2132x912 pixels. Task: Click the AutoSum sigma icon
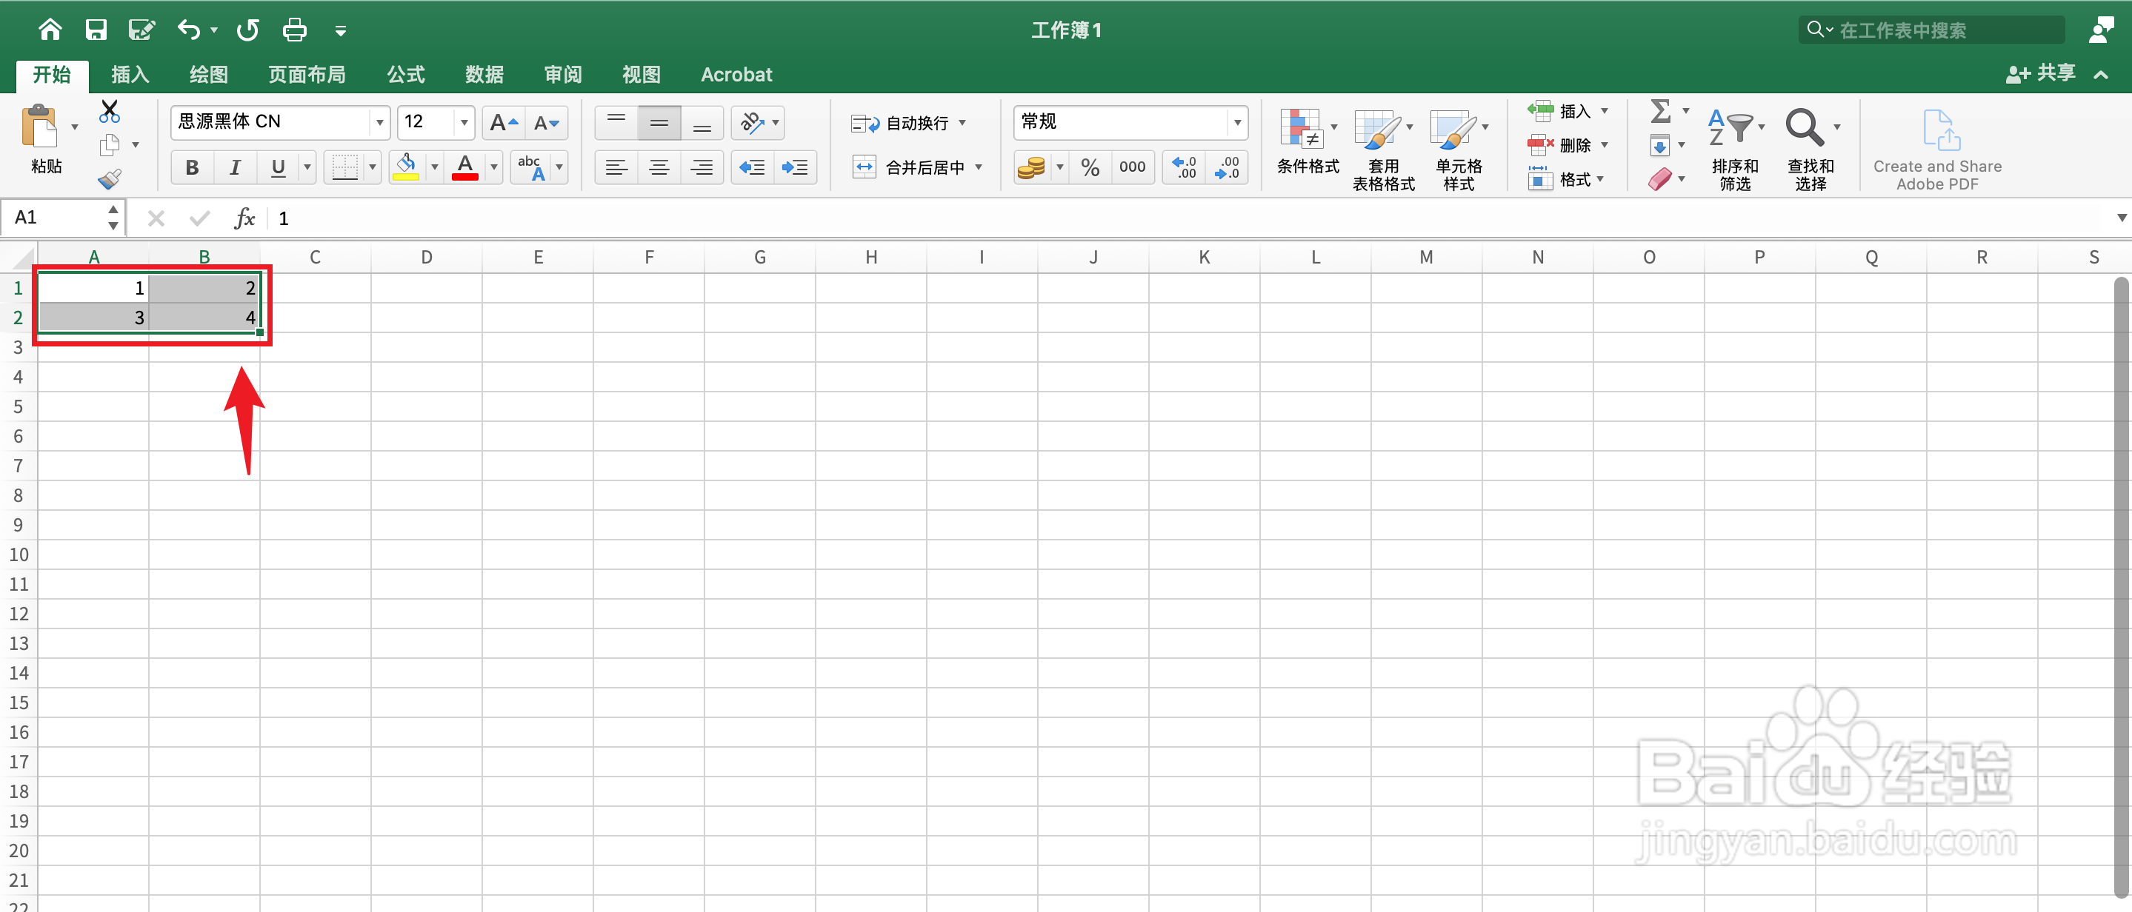[1659, 111]
